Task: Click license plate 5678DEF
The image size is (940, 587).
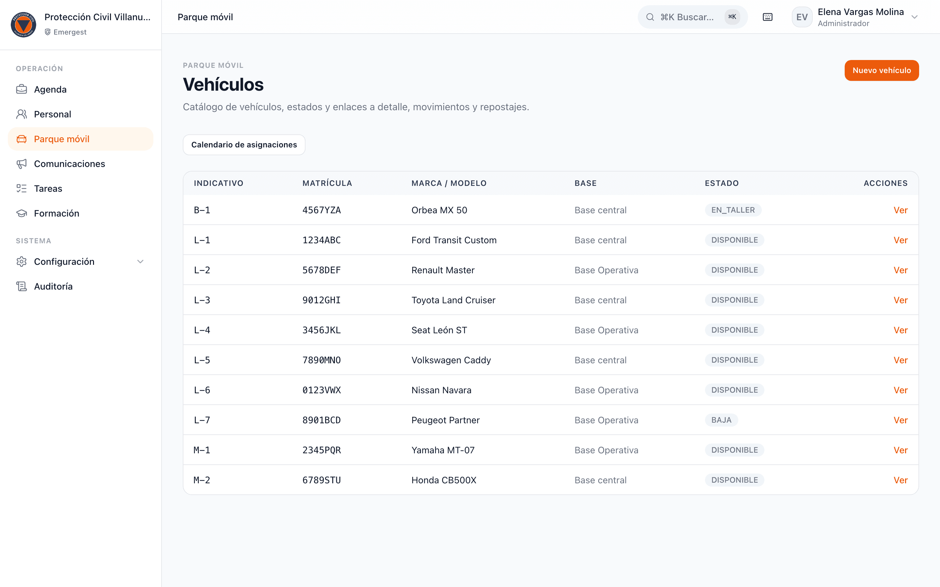Action: pyautogui.click(x=321, y=270)
